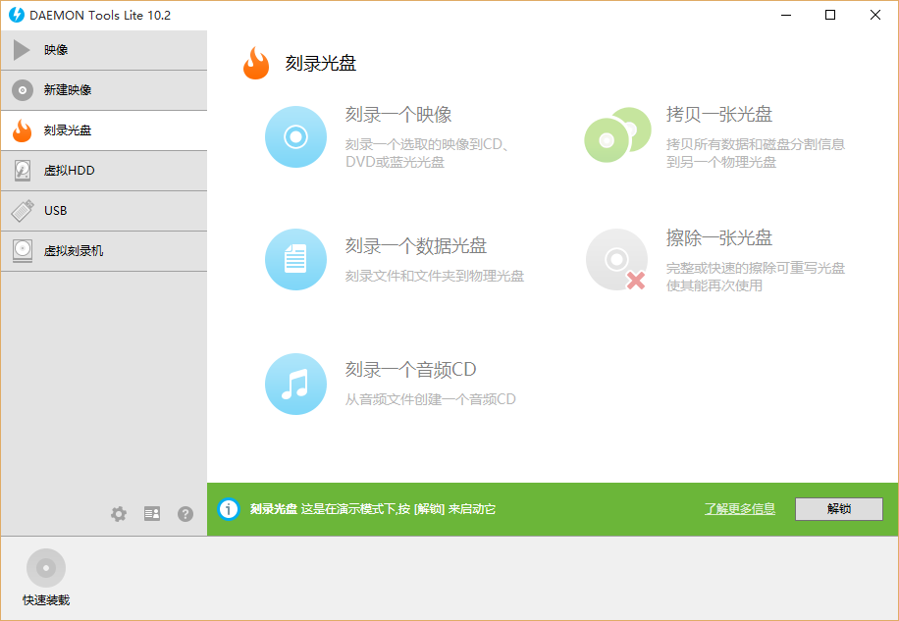Open the 新建映像 sidebar section
The image size is (899, 621).
(x=103, y=90)
